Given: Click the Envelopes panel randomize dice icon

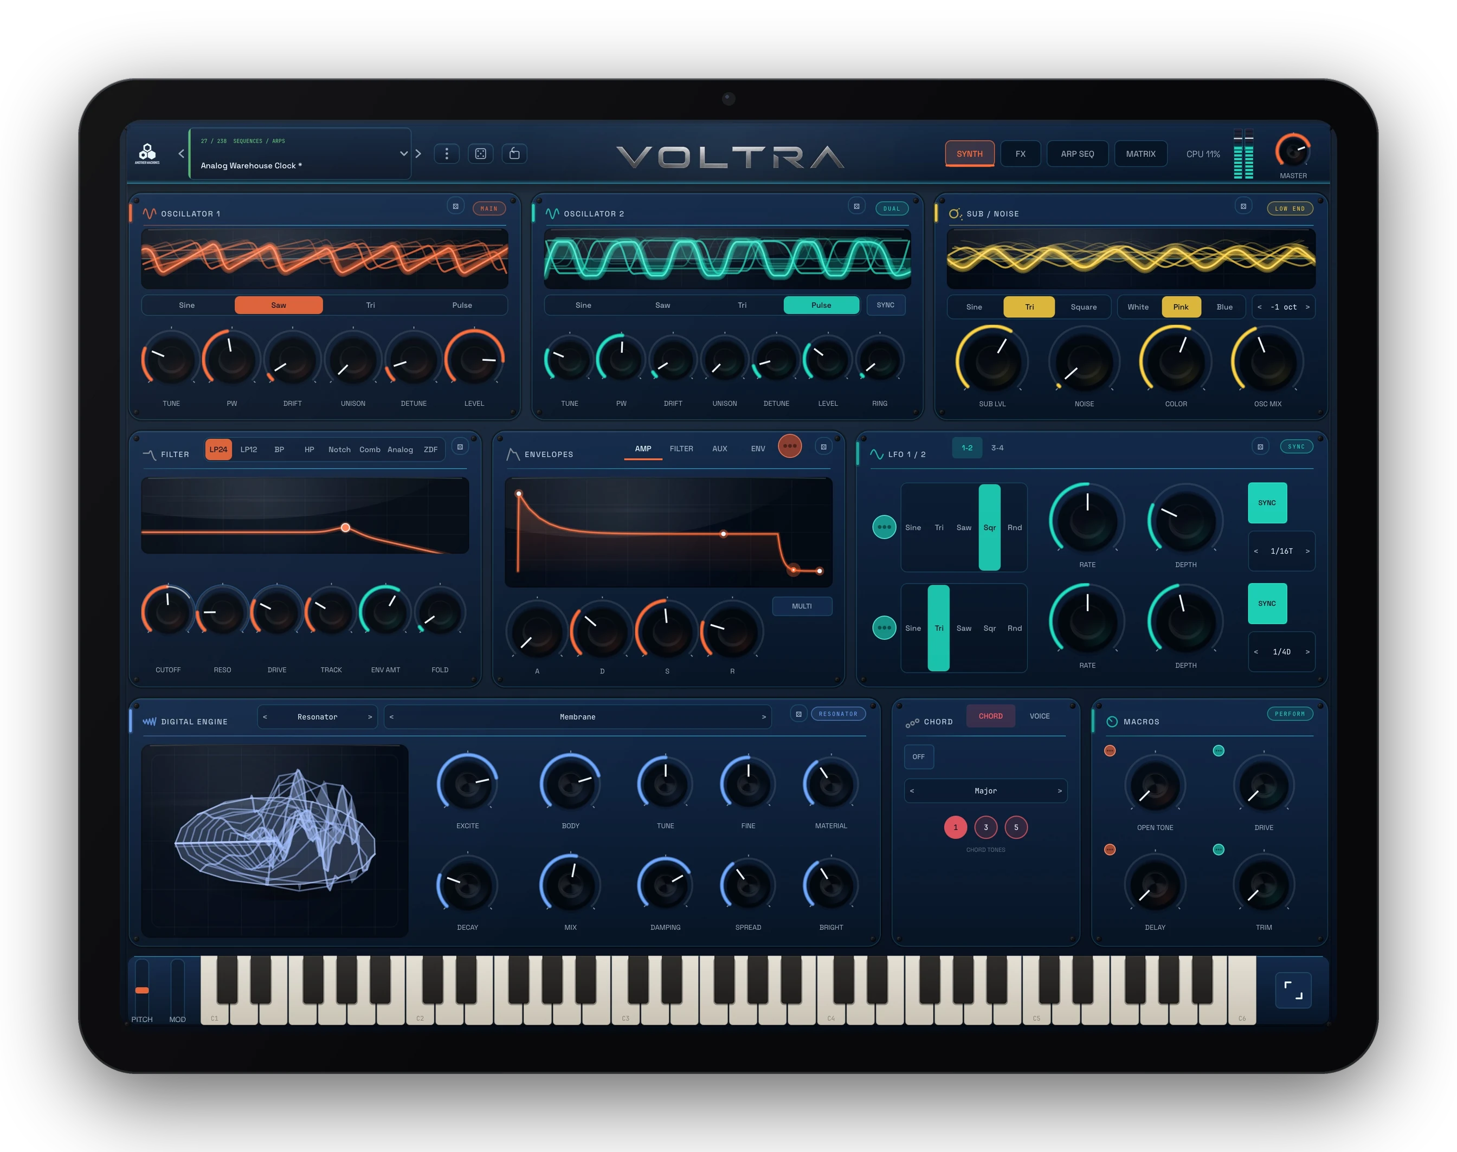Looking at the screenshot, I should [823, 447].
